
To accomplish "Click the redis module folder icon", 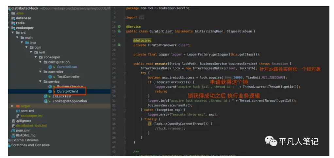I will [x=13, y=23].
